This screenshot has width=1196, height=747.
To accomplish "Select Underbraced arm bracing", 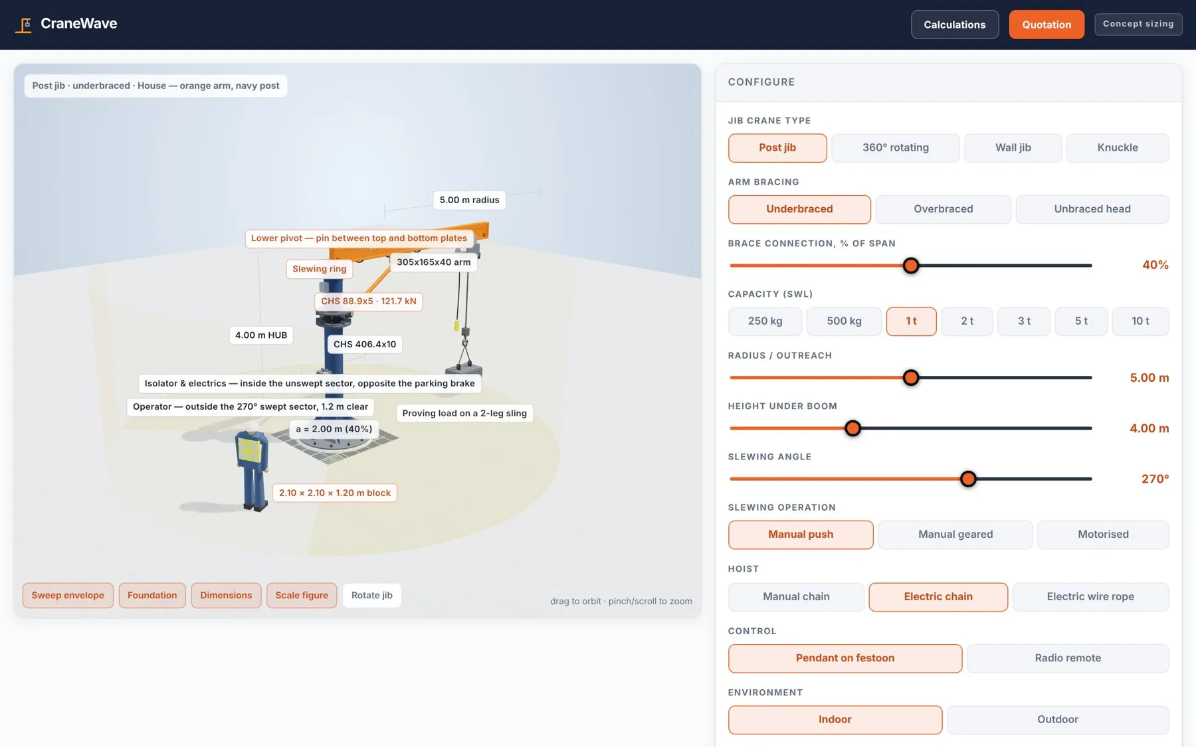I will click(799, 209).
